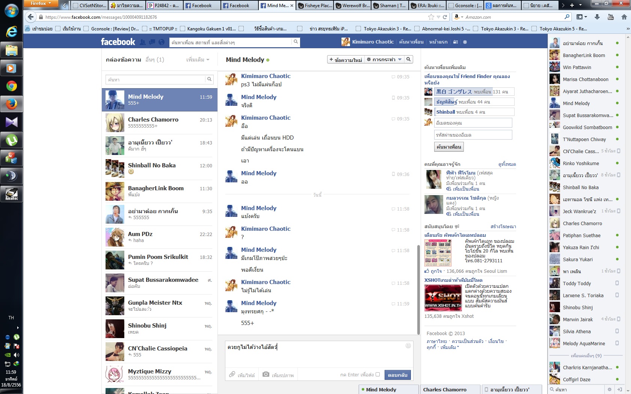This screenshot has width=631, height=394.
Task: Open conversation with BanagherLink Boom in inbox
Action: click(160, 191)
